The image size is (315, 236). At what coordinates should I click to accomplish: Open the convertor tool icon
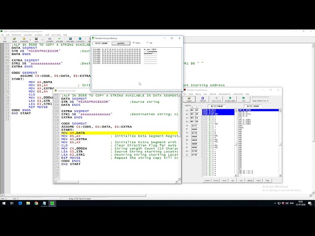(x=80, y=39)
